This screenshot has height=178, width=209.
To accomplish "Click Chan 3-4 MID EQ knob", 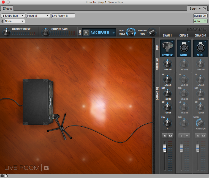I will click(x=200, y=93).
